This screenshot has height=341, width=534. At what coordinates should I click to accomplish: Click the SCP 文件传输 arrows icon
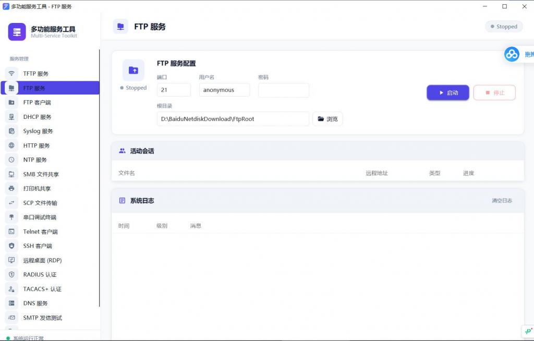click(11, 203)
